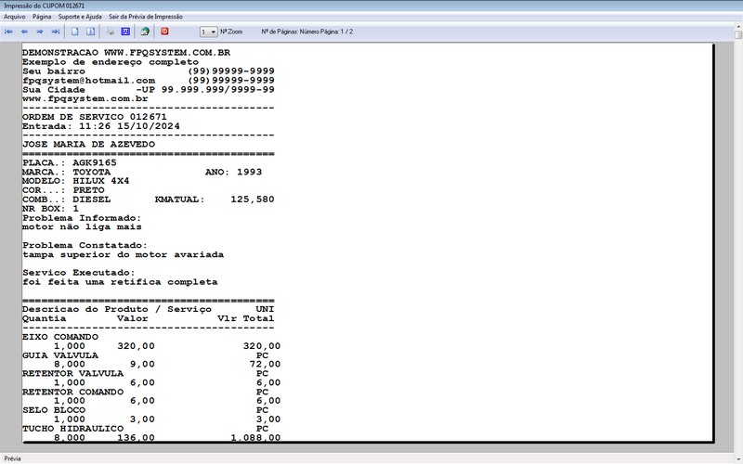The height and width of the screenshot is (464, 743).
Task: Click the red power icon to exit
Action: coord(164,31)
